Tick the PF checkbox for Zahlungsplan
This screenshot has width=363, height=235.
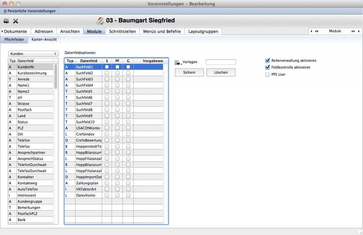[x=117, y=183]
